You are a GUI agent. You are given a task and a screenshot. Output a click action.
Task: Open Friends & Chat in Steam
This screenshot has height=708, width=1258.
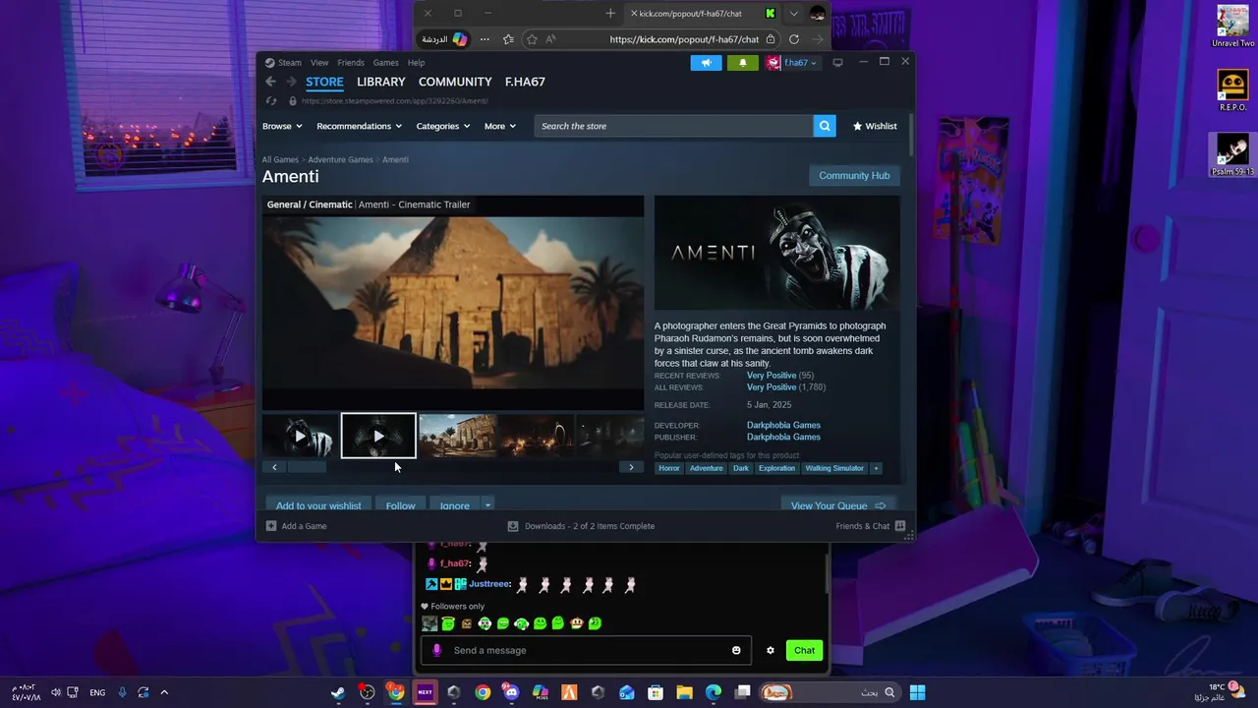[871, 526]
